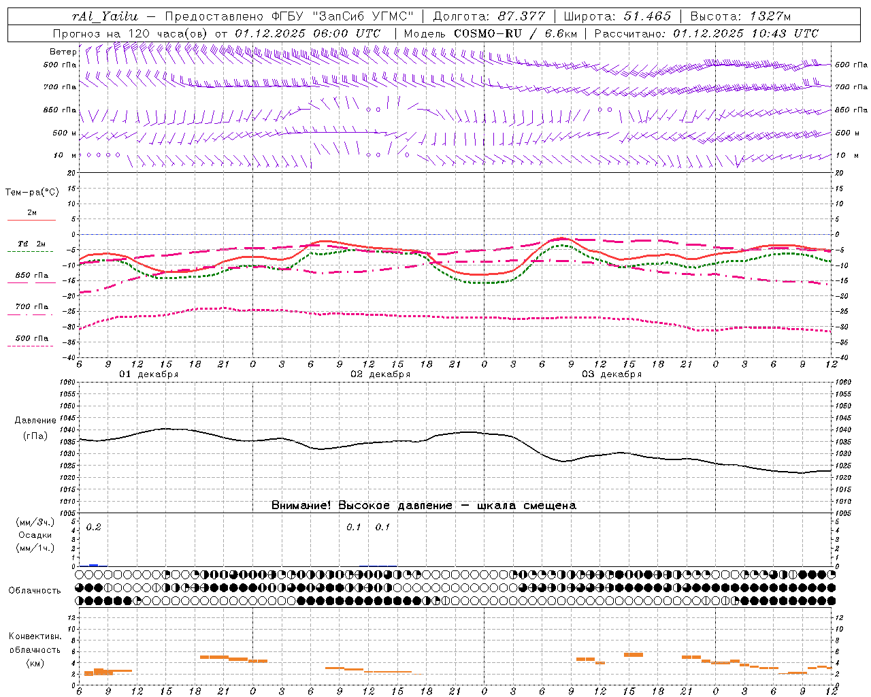Click the Тем-ра(°C) temperature panel label

pyautogui.click(x=32, y=193)
